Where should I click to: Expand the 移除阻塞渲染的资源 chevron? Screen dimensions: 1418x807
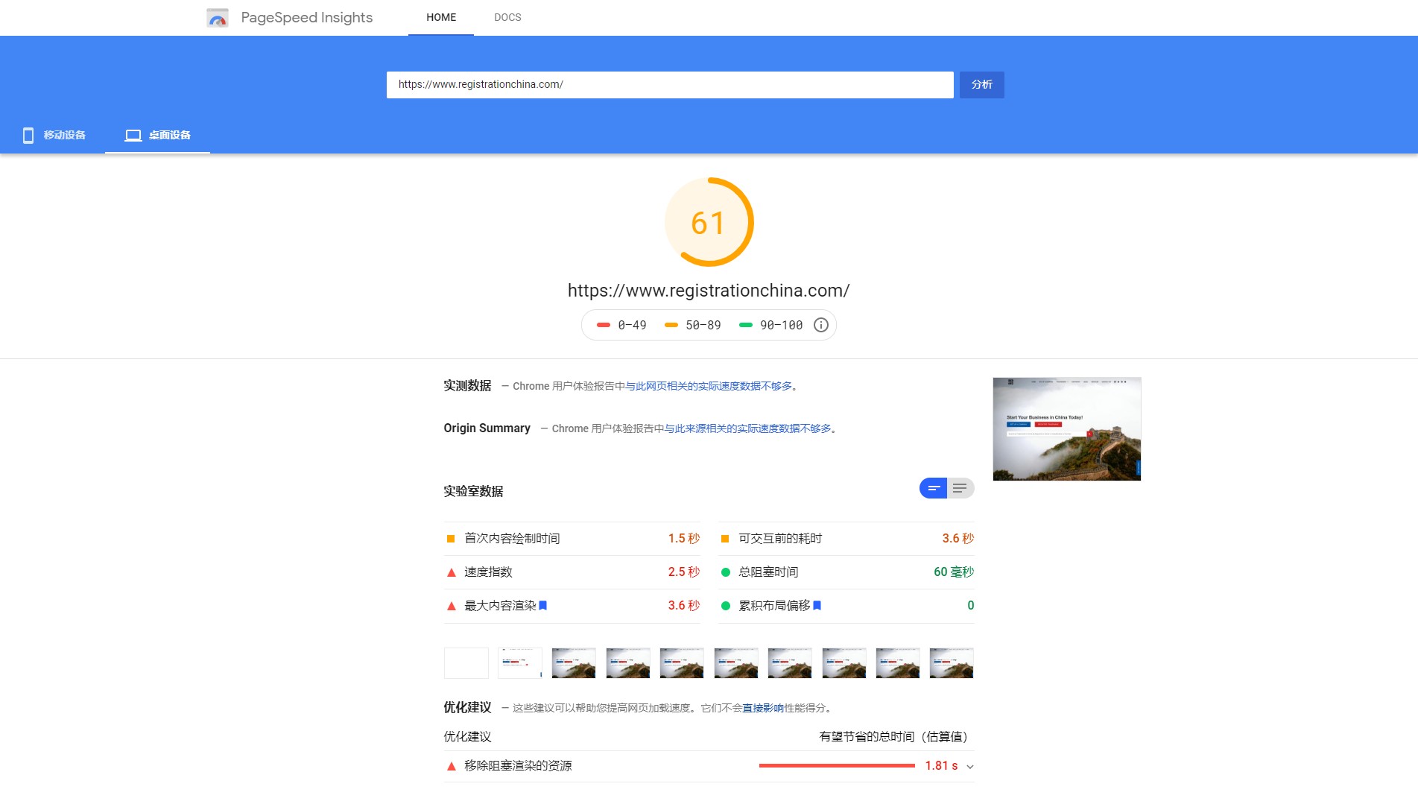[970, 767]
